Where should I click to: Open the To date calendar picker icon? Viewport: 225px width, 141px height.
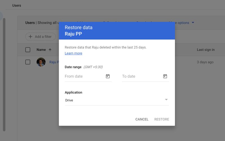165,76
